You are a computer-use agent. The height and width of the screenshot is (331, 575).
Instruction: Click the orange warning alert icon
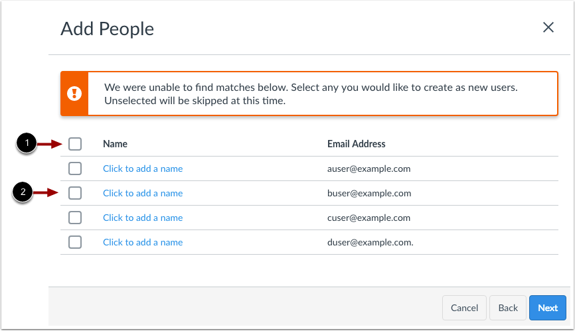click(76, 94)
